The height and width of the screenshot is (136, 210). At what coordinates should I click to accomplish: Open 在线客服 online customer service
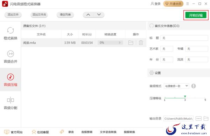tap(40, 132)
